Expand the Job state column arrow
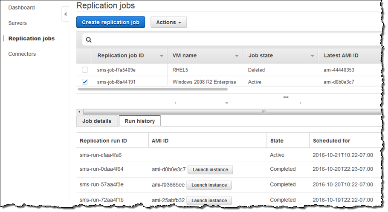 (313, 56)
